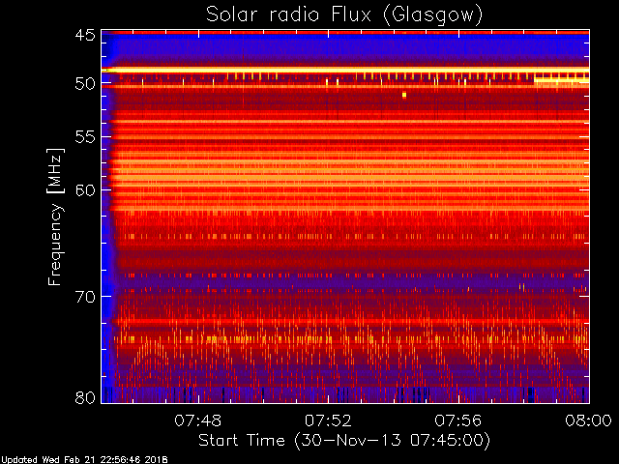Click the 'Updated Wed Feb 21 22:56:46 2018' timestamp
This screenshot has height=464, width=619.
[x=84, y=460]
